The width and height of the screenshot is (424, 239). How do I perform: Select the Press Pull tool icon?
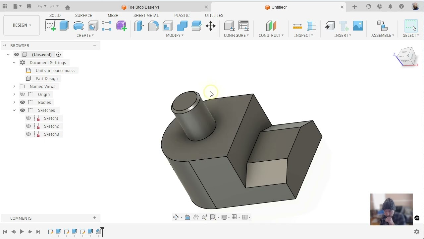point(139,26)
